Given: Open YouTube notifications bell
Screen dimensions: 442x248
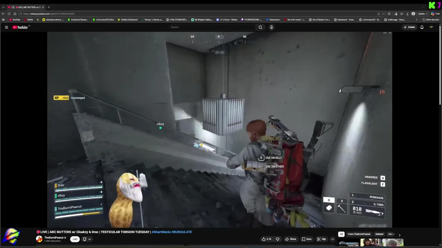Looking at the screenshot, I should (422, 27).
